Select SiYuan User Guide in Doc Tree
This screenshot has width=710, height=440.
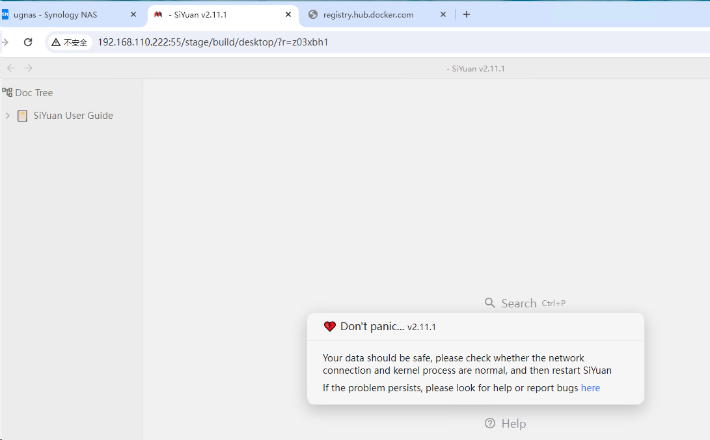pyautogui.click(x=73, y=116)
